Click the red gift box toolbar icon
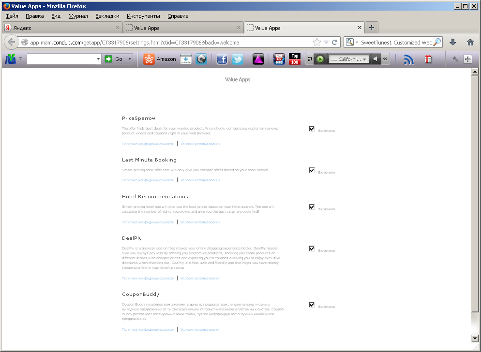 (x=428, y=59)
